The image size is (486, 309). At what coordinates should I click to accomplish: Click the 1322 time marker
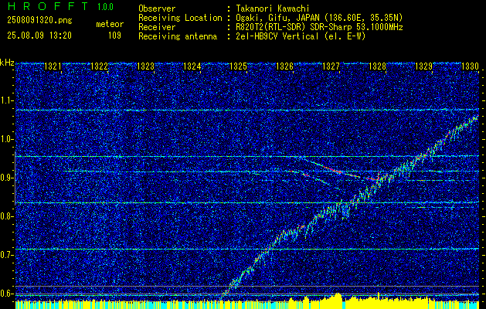[x=99, y=66]
